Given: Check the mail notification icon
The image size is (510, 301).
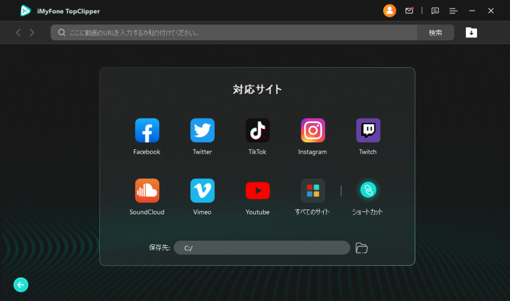Looking at the screenshot, I should pos(409,11).
